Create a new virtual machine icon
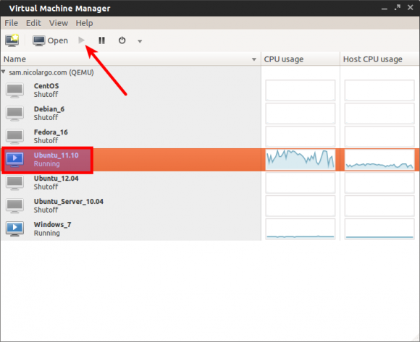 12,40
